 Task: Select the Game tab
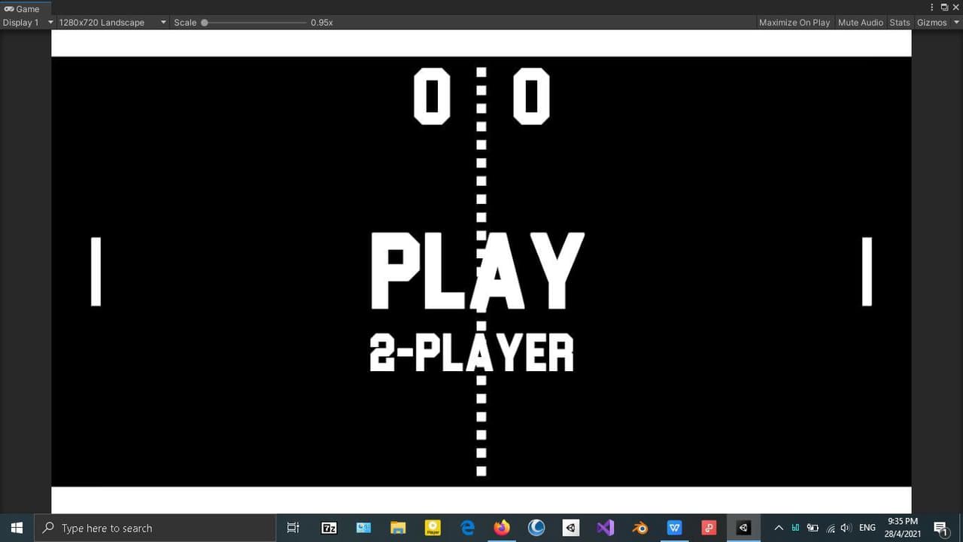(x=23, y=8)
